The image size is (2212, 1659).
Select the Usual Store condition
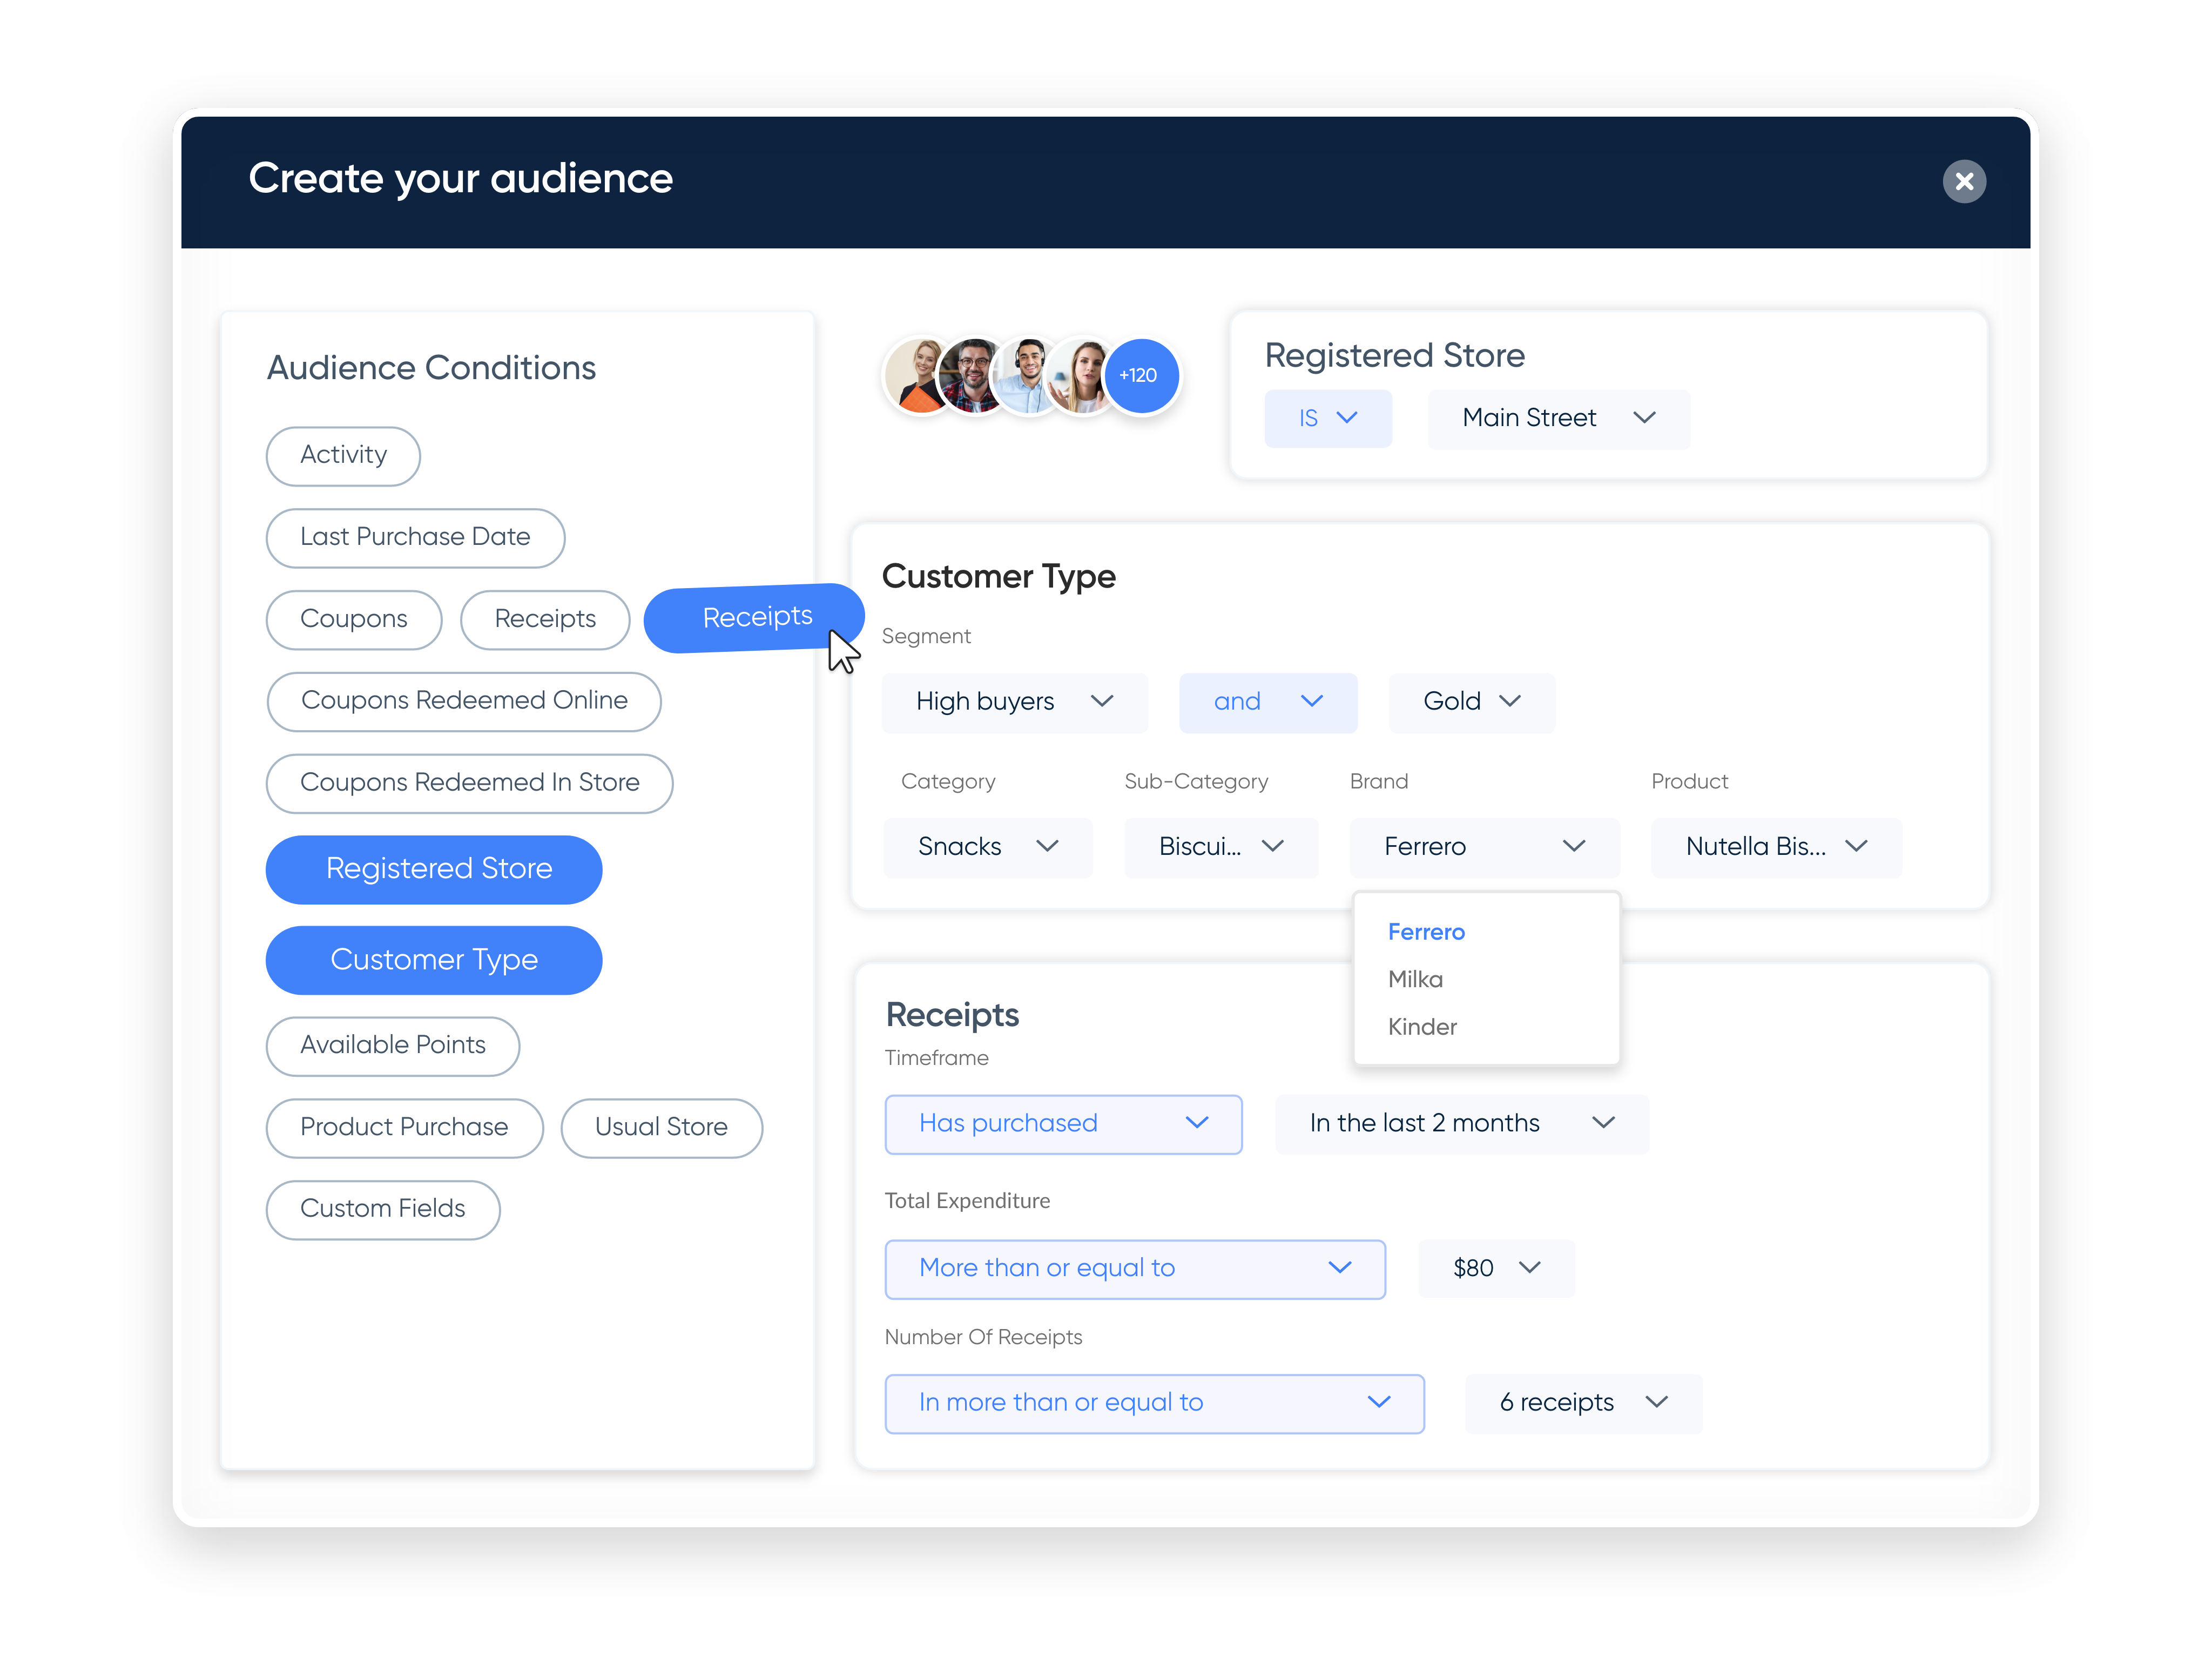click(662, 1127)
